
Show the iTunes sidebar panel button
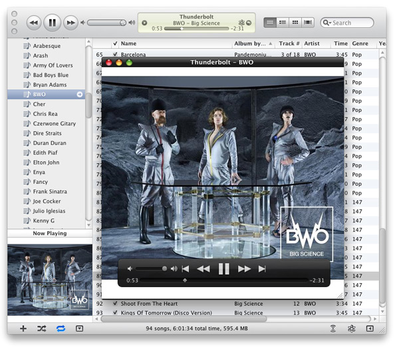point(370,328)
